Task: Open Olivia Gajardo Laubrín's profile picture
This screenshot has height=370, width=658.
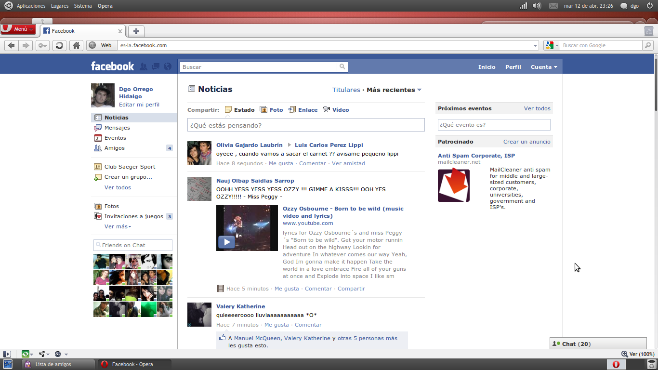Action: (199, 153)
